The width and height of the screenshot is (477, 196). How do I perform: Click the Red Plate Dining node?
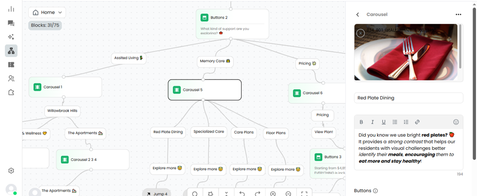(x=168, y=132)
